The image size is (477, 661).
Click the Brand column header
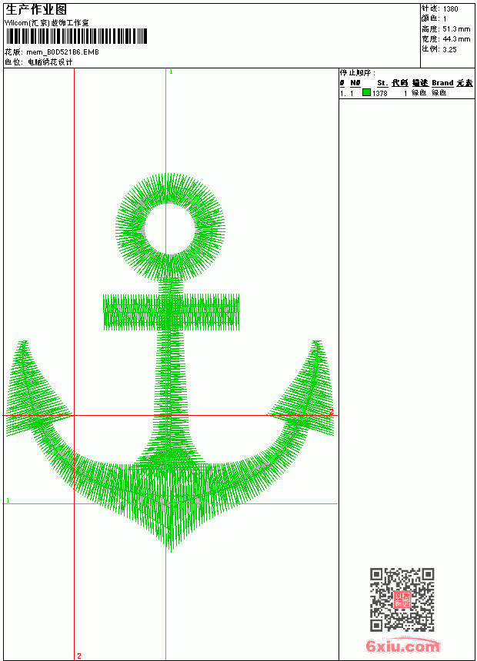click(x=442, y=83)
